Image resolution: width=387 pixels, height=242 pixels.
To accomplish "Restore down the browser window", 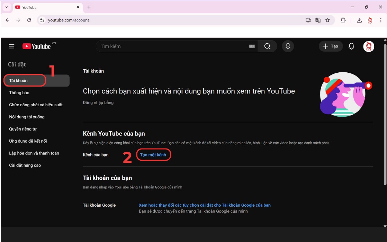I will [x=367, y=7].
